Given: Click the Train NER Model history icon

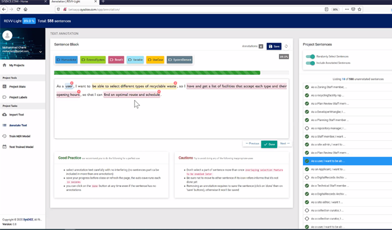Looking at the screenshot, I should tap(4, 136).
